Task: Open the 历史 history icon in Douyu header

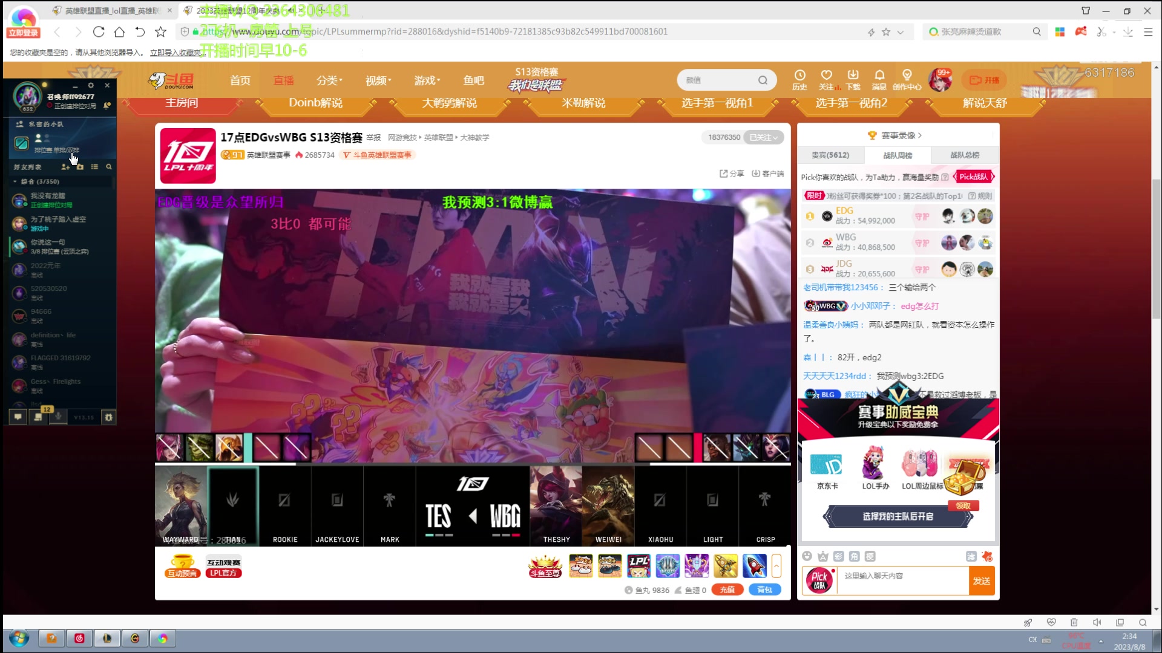Action: 799,79
